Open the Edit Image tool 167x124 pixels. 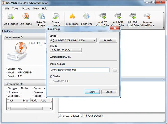tap(26, 16)
